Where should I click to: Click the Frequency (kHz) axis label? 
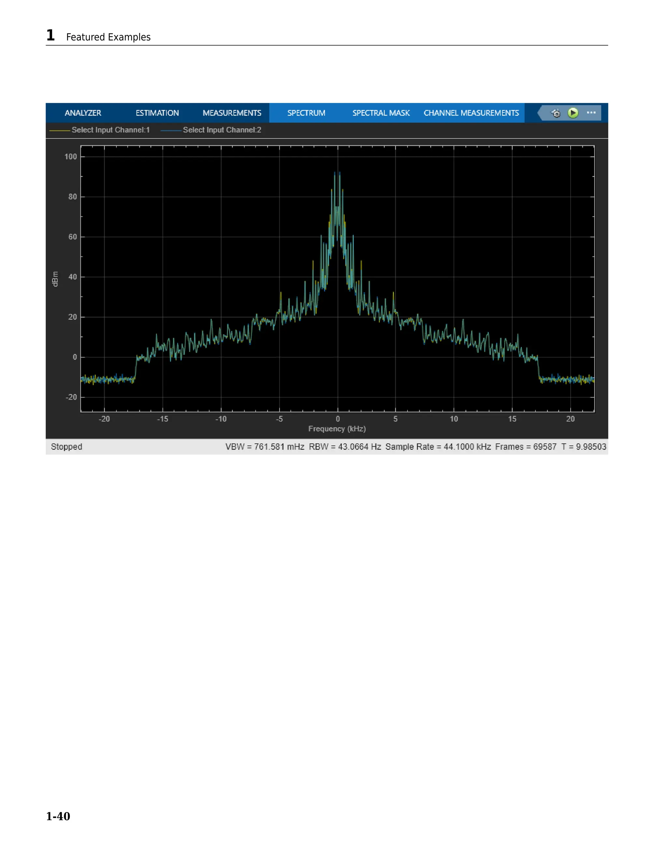[x=337, y=429]
